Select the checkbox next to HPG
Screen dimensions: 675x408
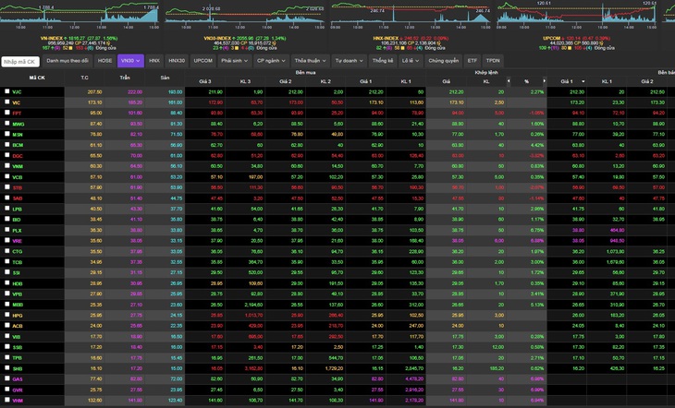[6, 315]
